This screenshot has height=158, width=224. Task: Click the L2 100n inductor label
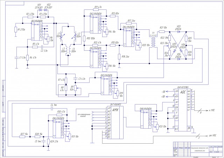tap(78, 35)
